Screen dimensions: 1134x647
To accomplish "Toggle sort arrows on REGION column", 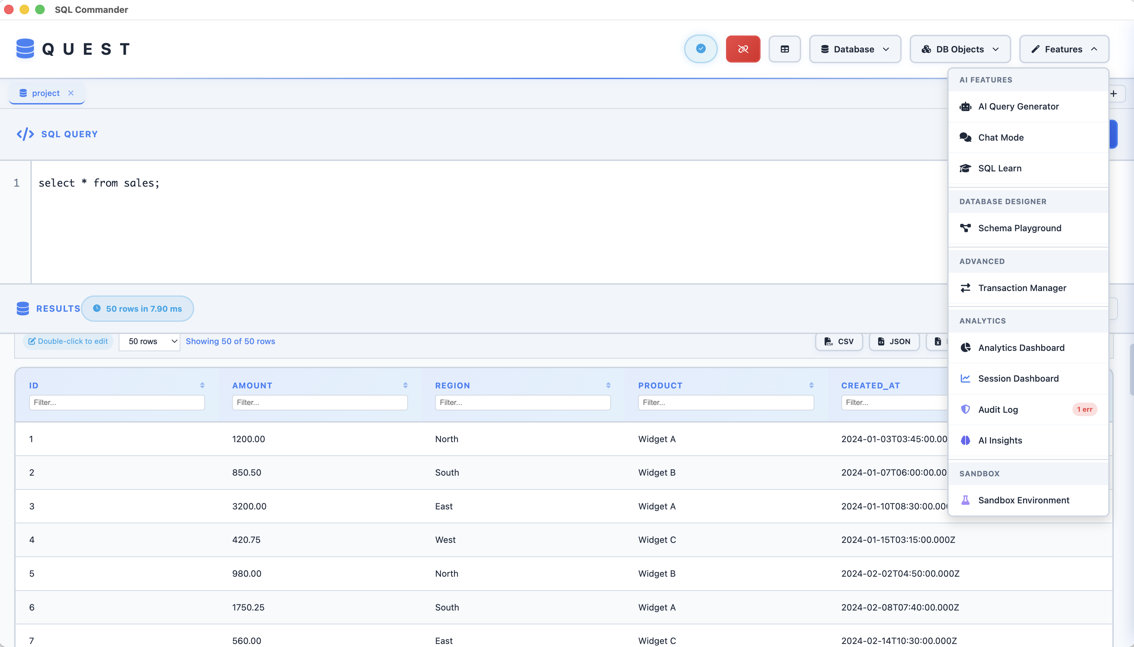I will click(608, 385).
